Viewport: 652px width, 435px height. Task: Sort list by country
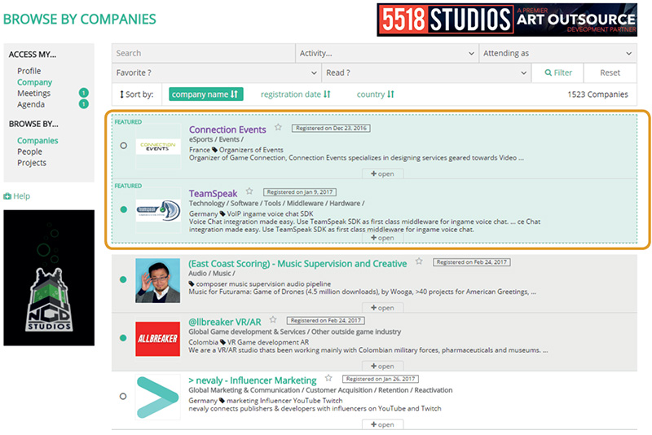click(x=375, y=94)
